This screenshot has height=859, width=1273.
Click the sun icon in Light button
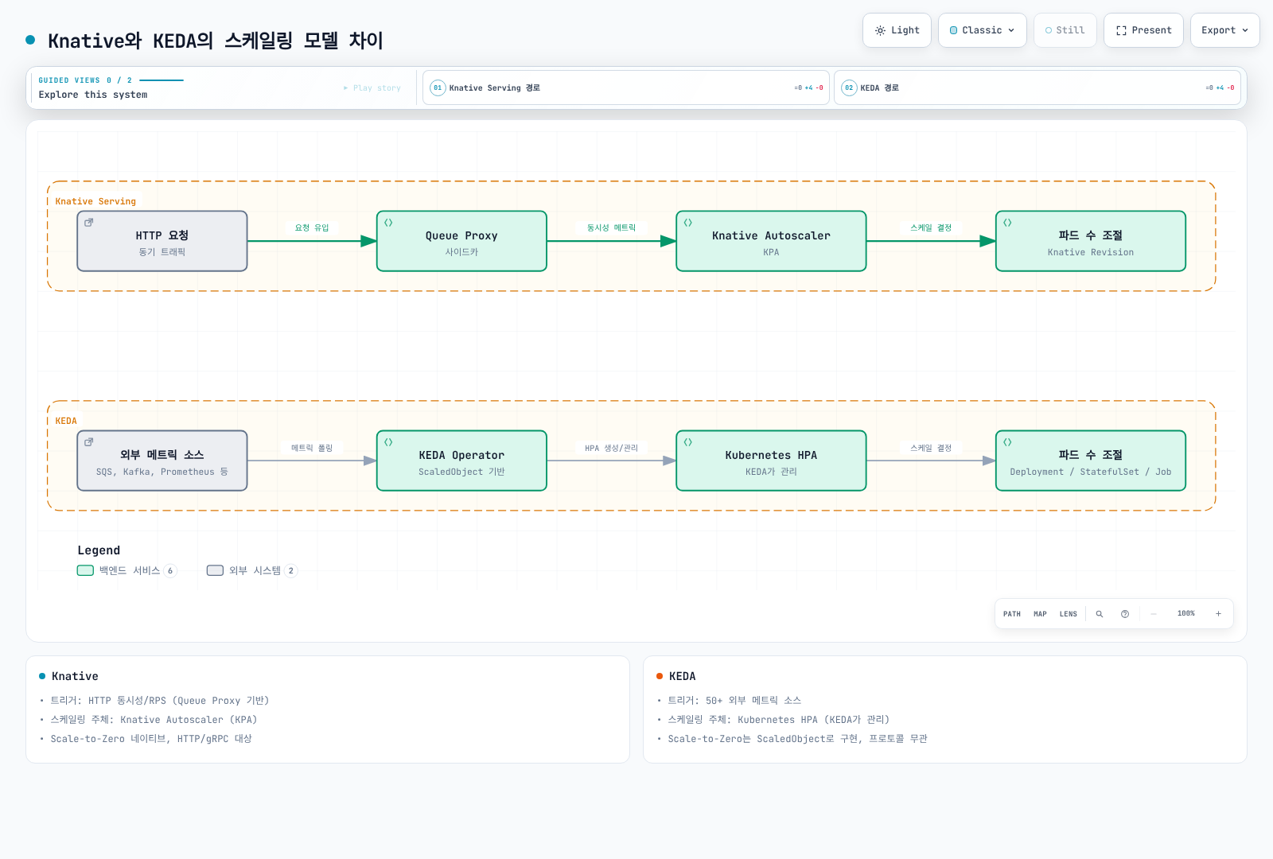point(880,30)
